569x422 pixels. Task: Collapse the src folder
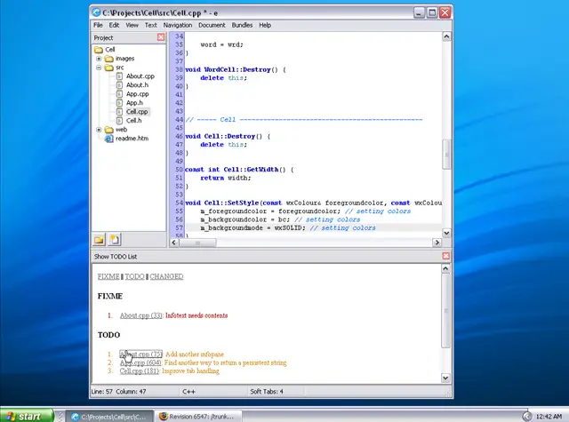coord(99,68)
